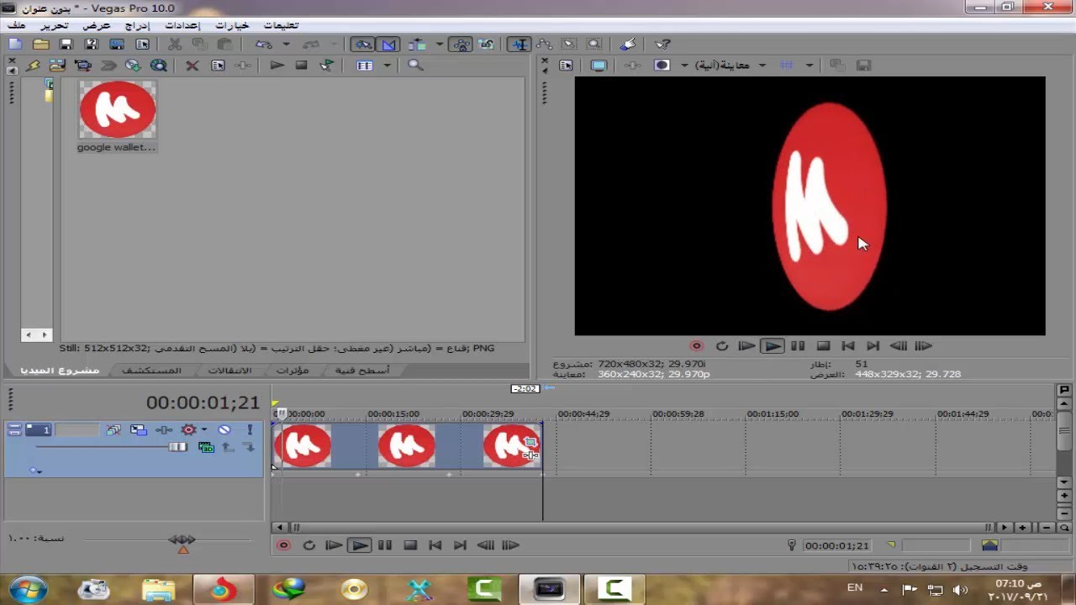Click the track 1 level slider handle

point(177,447)
